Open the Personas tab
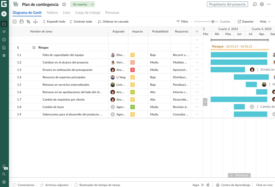The image size is (275, 187). point(112,13)
